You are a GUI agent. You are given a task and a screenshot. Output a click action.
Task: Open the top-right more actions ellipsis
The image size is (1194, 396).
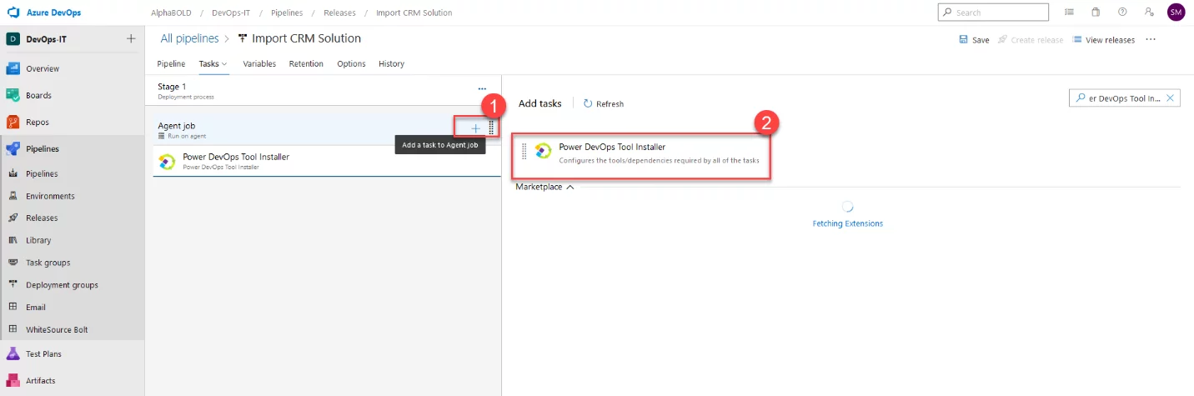(1151, 39)
